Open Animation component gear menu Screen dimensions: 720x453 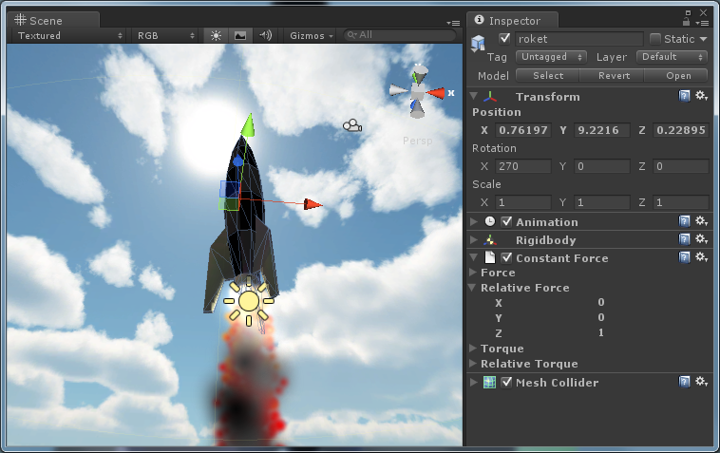point(701,221)
